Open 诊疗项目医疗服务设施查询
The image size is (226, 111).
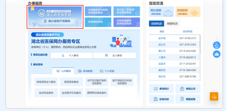click(97, 82)
